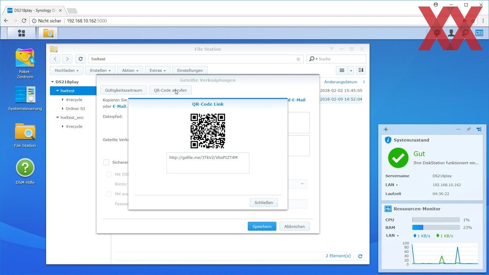Open the LAN dropdown in Ressourcen-Monitor

point(393,236)
